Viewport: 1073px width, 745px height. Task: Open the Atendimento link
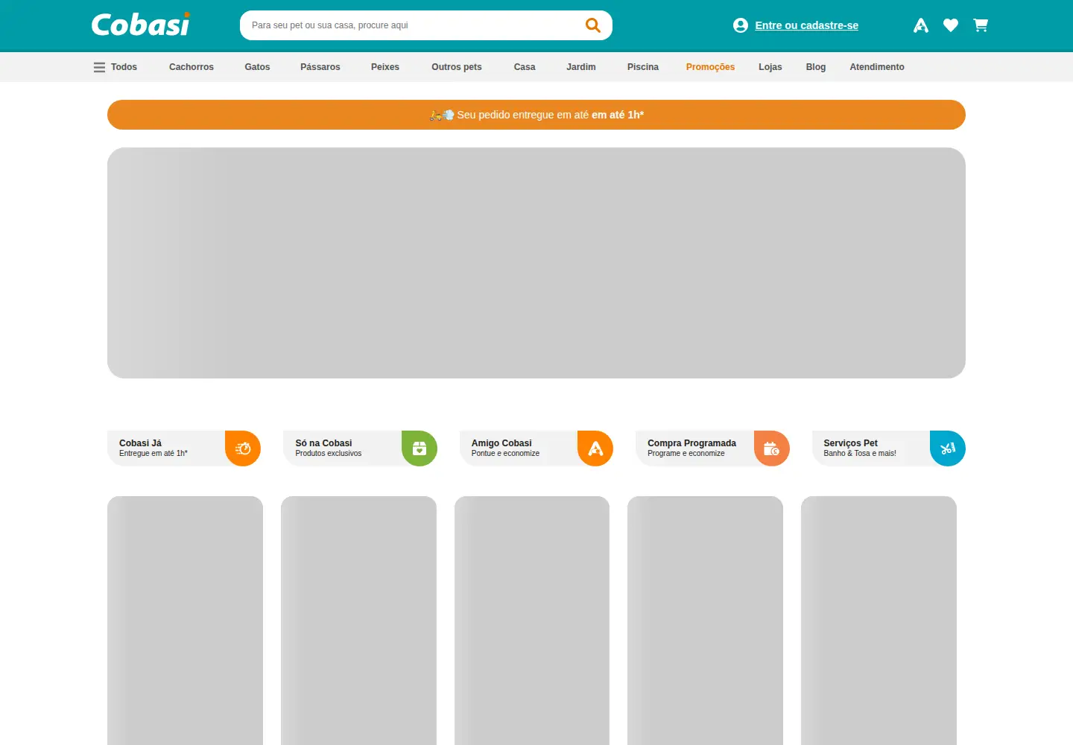click(877, 67)
